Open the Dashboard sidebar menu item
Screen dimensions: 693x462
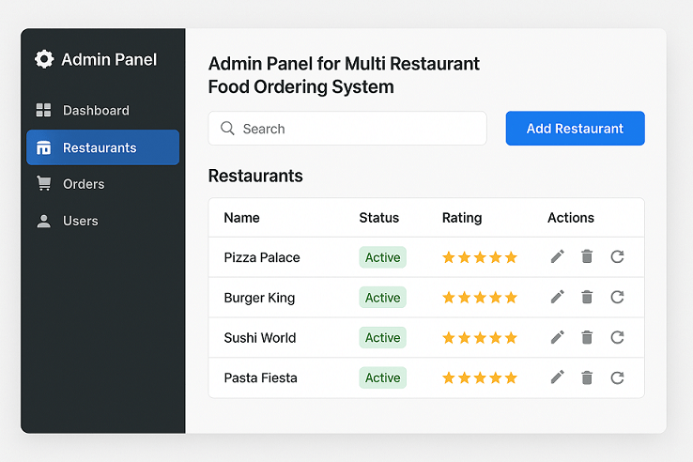pyautogui.click(x=95, y=111)
